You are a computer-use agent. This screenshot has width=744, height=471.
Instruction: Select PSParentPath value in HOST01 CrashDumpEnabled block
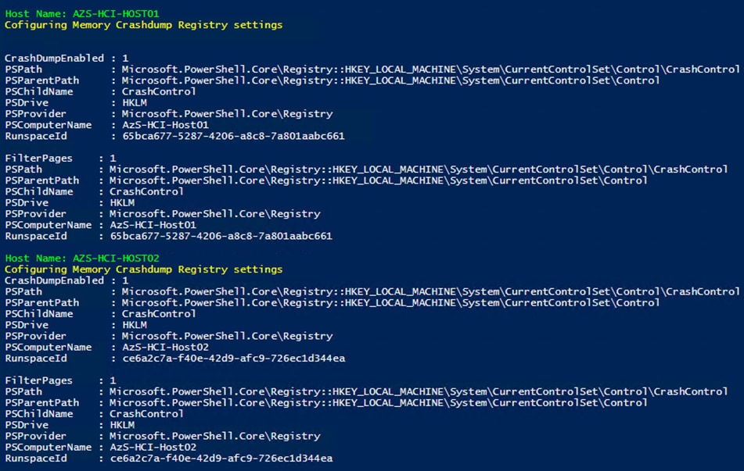391,80
